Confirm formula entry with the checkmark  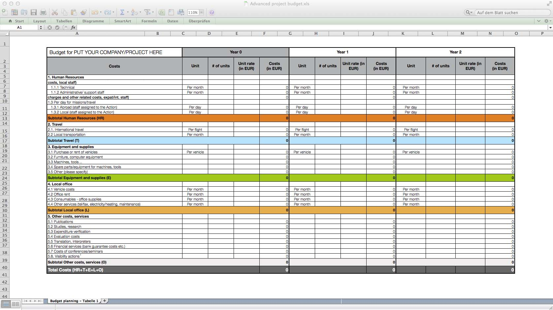[57, 27]
